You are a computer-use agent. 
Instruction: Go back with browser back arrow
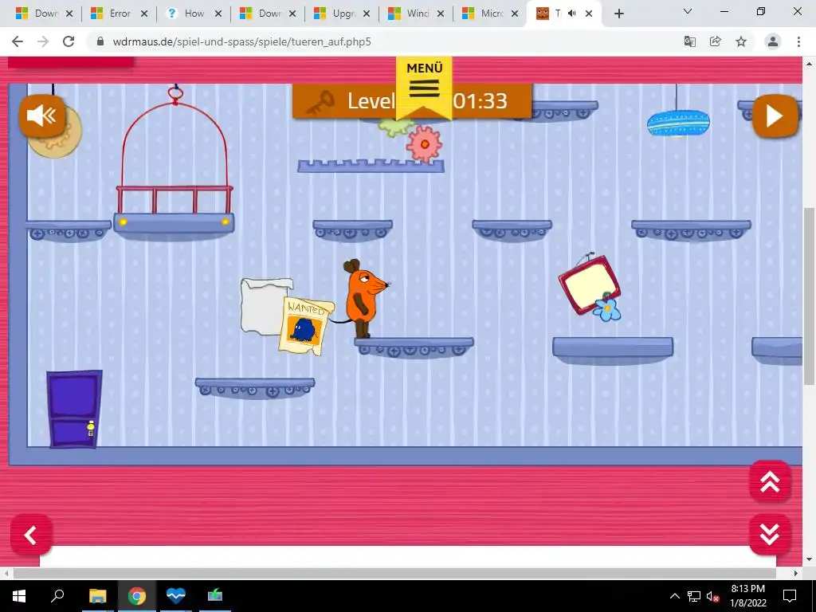point(18,41)
